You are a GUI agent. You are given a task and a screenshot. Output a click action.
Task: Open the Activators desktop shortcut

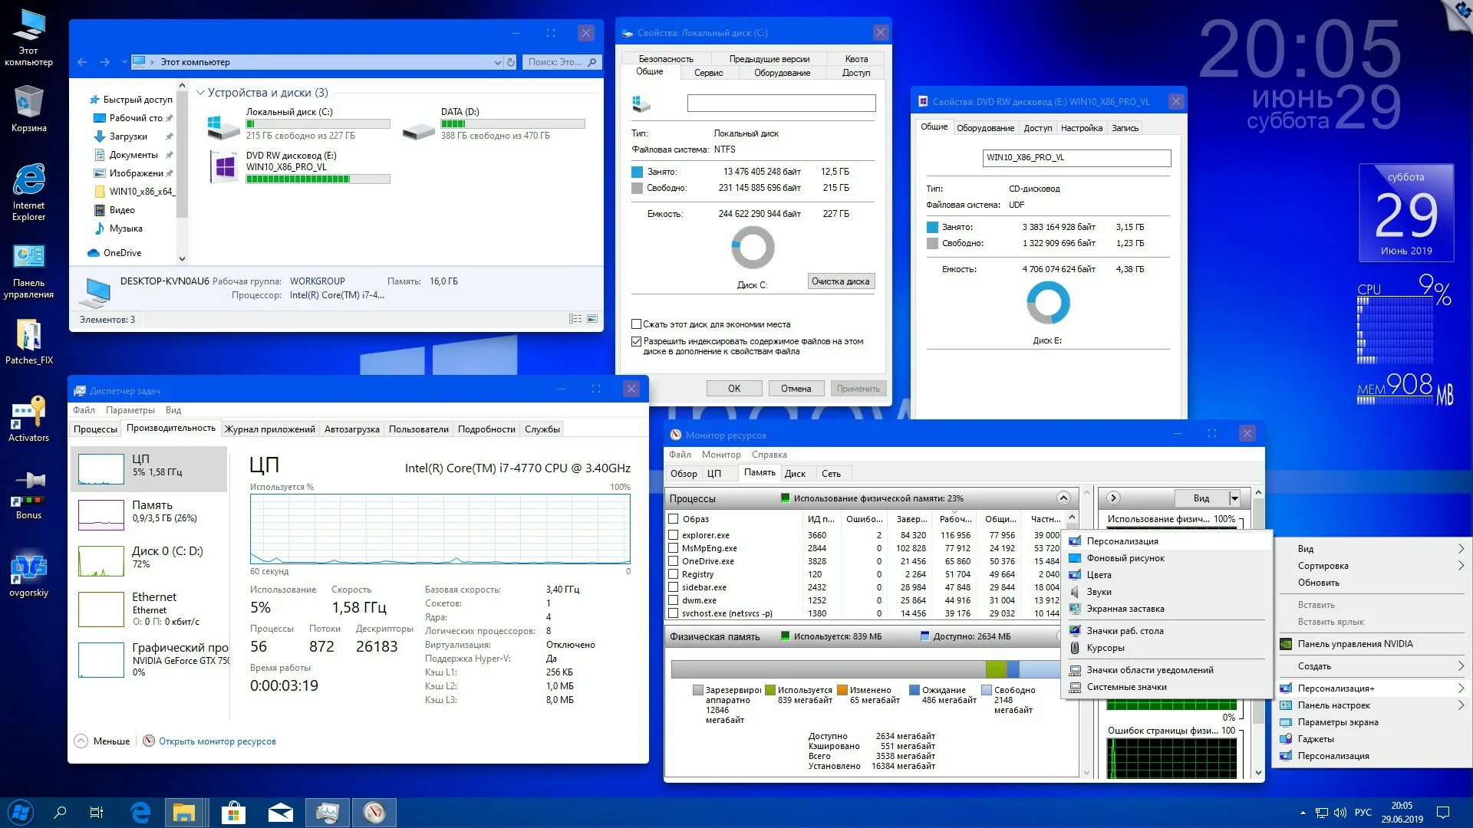[x=28, y=415]
